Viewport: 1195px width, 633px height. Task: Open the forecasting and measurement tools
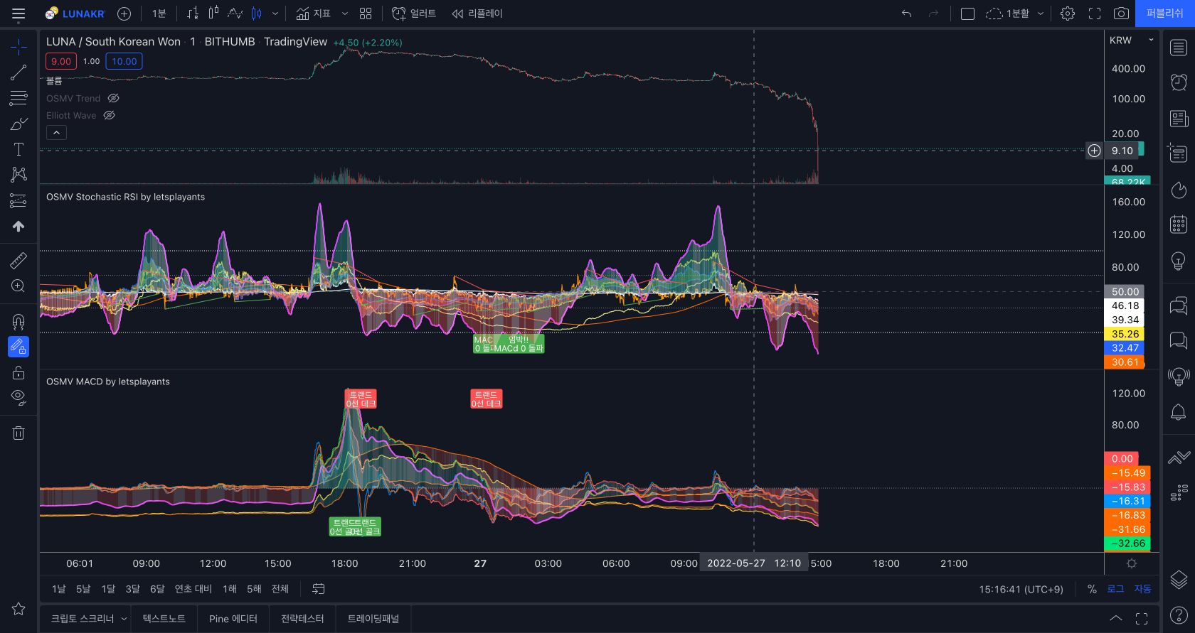point(18,200)
